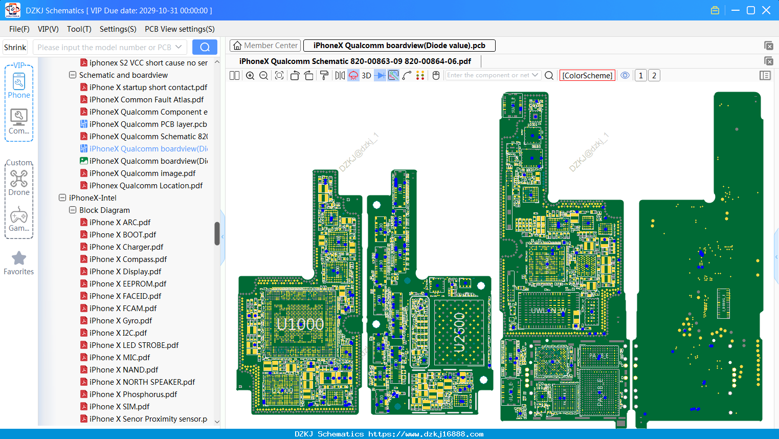
Task: Fit the board to the screen
Action: (279, 76)
